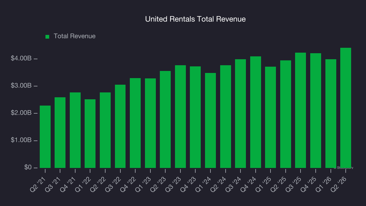The image size is (366, 206).
Task: Choose the bar for Q3 '24
Action: (x=240, y=114)
